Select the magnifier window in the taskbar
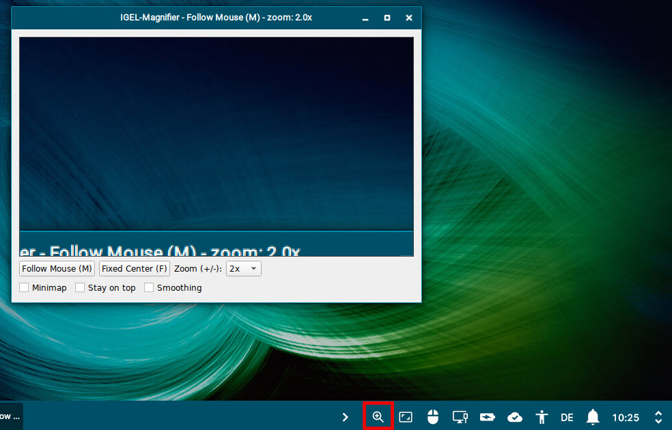The width and height of the screenshot is (672, 430). point(11,416)
